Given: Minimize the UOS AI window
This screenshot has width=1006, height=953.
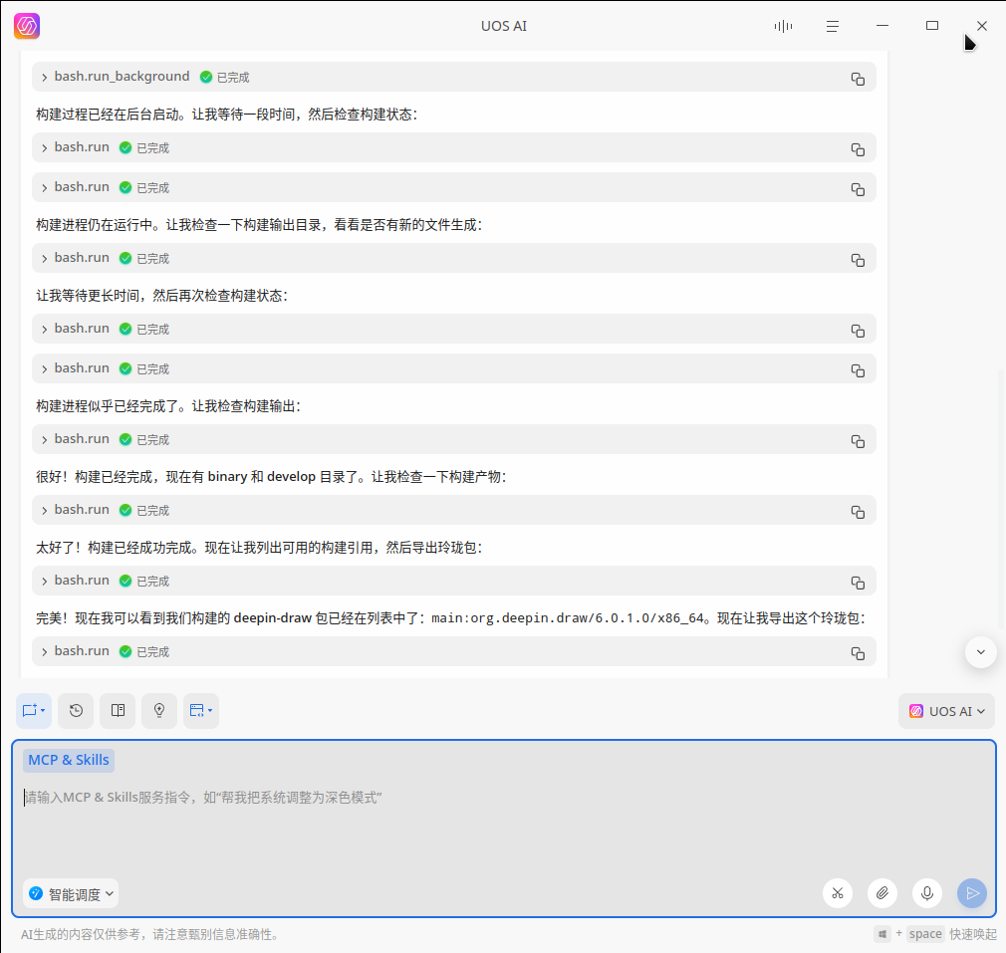Looking at the screenshot, I should click(x=882, y=26).
